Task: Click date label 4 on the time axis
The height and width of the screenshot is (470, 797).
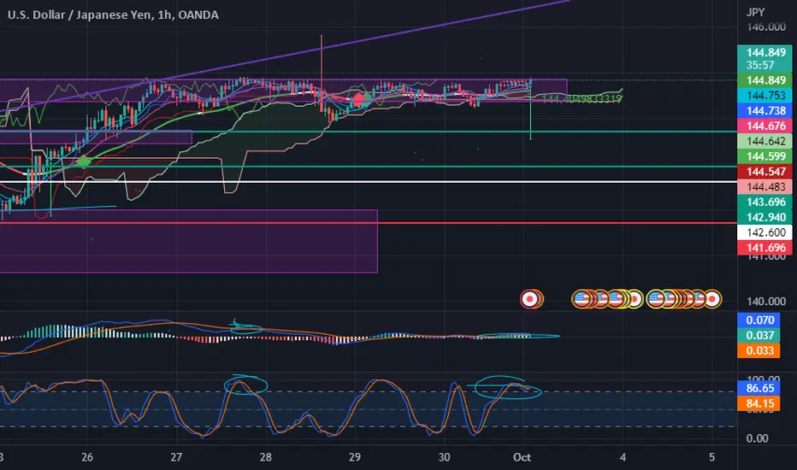Action: click(x=623, y=457)
